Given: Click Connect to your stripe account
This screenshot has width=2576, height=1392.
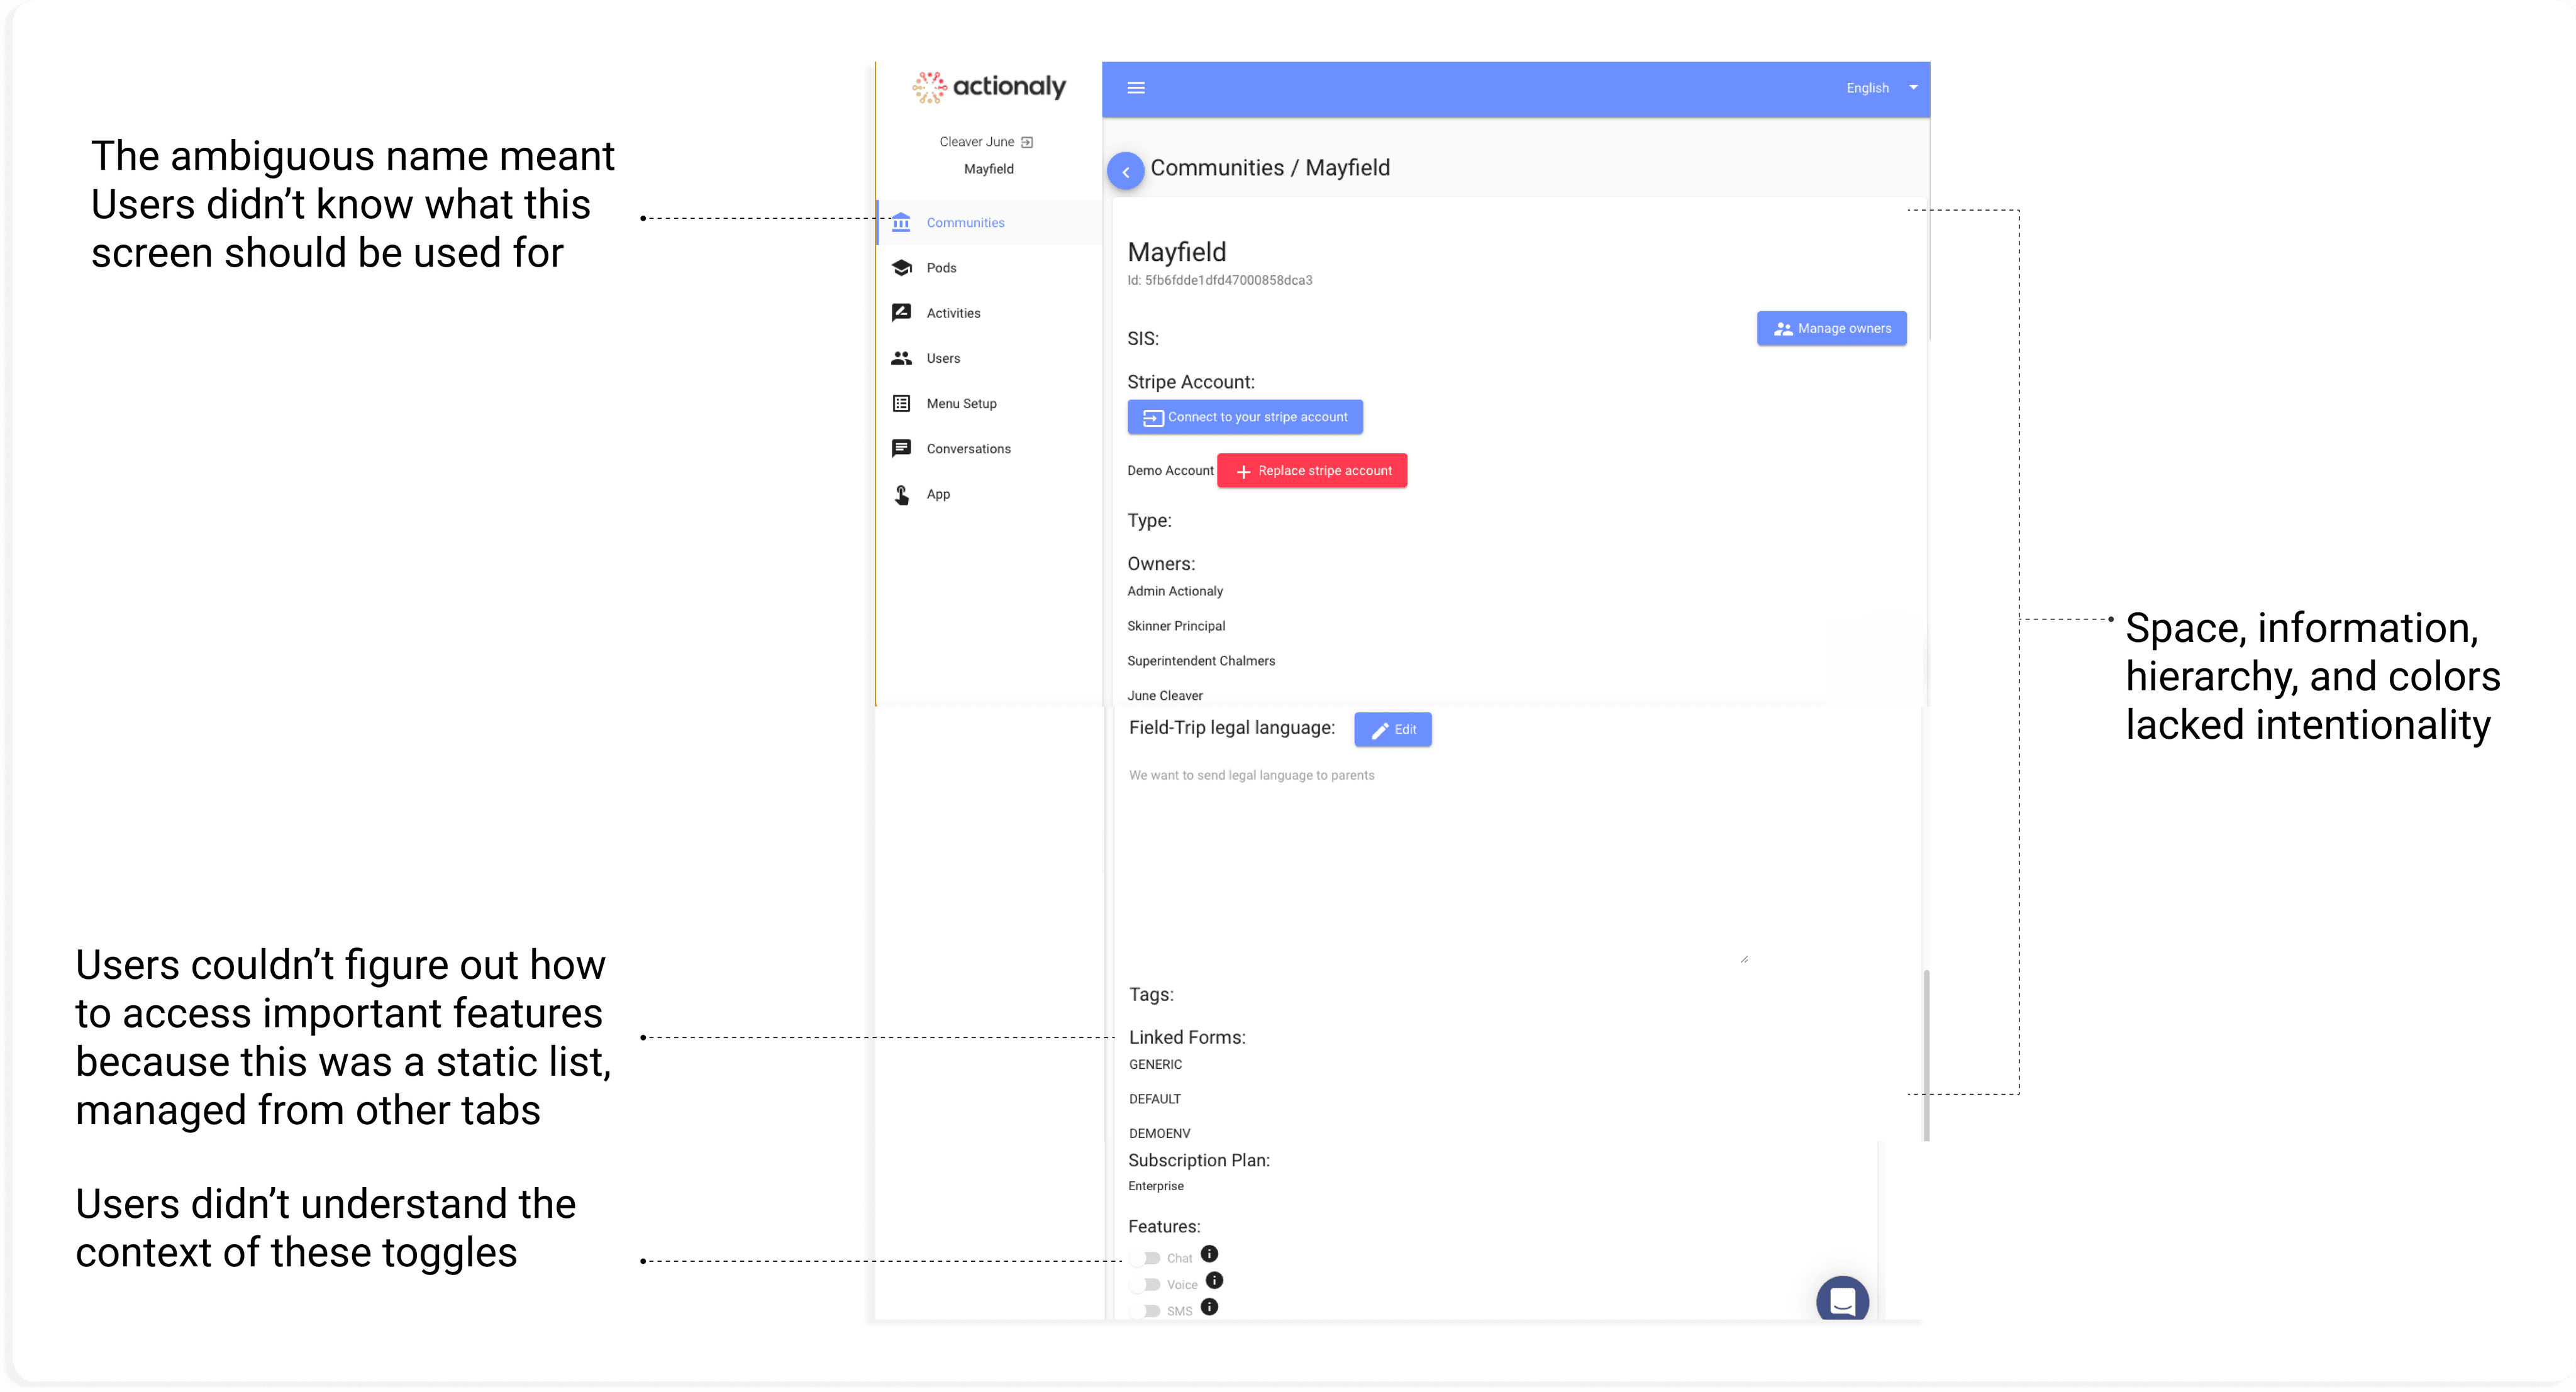Looking at the screenshot, I should pyautogui.click(x=1245, y=417).
